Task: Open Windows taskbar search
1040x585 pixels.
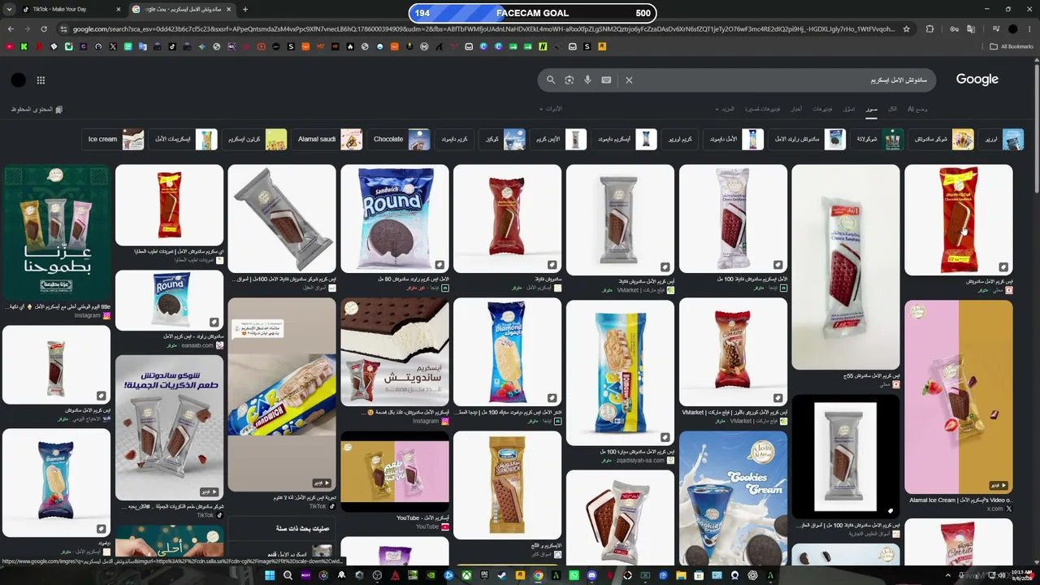Action: tap(288, 575)
